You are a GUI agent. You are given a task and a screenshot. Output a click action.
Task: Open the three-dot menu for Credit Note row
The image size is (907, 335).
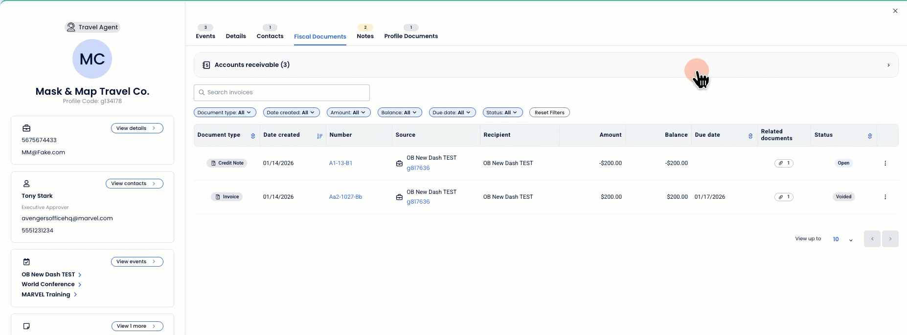click(x=885, y=163)
